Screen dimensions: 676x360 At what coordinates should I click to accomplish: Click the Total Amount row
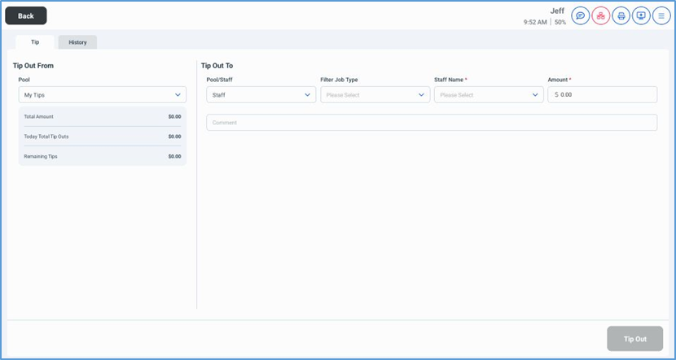pos(103,117)
